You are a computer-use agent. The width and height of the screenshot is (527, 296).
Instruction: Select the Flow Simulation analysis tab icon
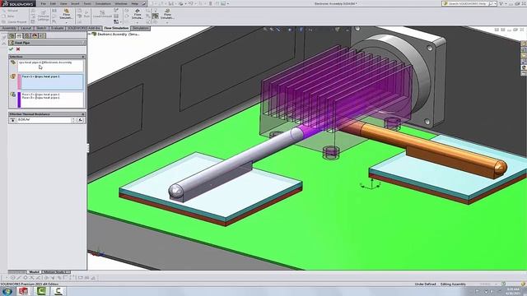coord(42,35)
